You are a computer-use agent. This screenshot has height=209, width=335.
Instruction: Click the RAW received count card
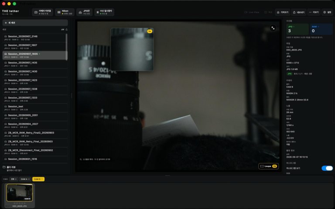click(x=321, y=29)
